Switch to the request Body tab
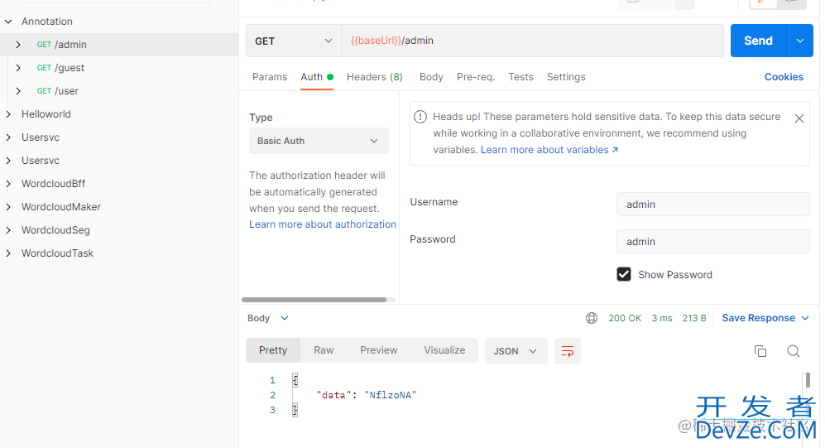 (431, 77)
